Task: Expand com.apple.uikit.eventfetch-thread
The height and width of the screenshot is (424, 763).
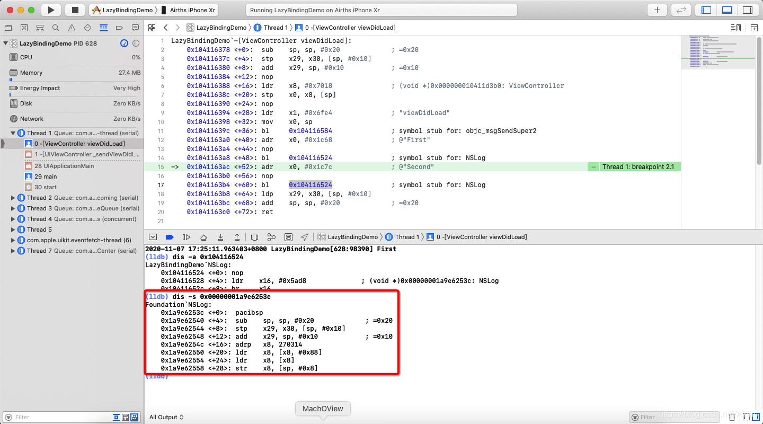Action: tap(13, 240)
